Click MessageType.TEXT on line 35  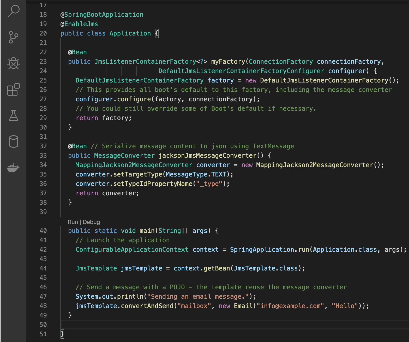tap(196, 174)
